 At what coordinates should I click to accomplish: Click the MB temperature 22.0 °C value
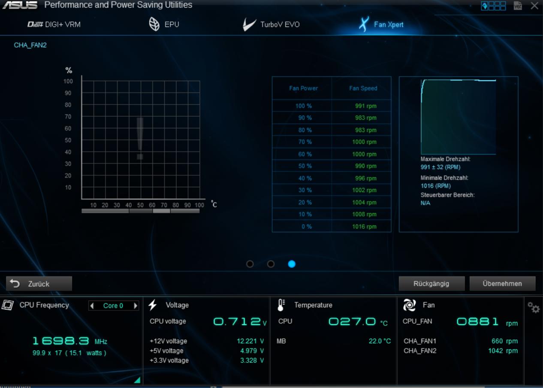380,341
